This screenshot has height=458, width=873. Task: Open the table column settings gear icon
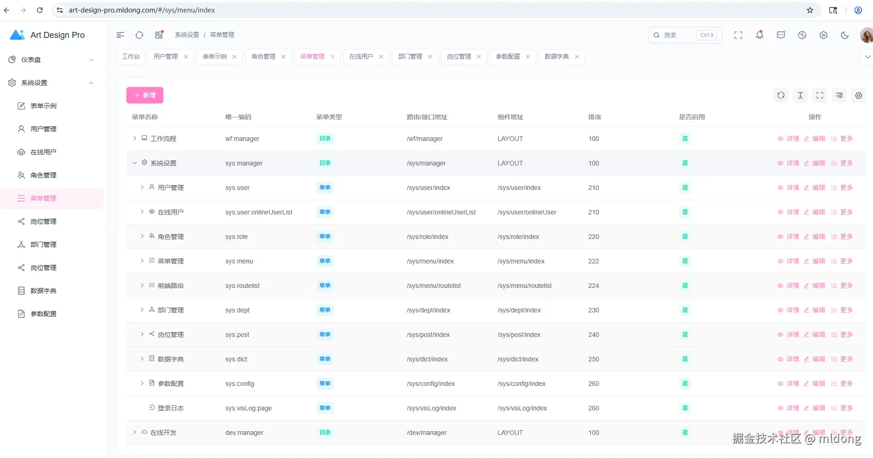(859, 95)
